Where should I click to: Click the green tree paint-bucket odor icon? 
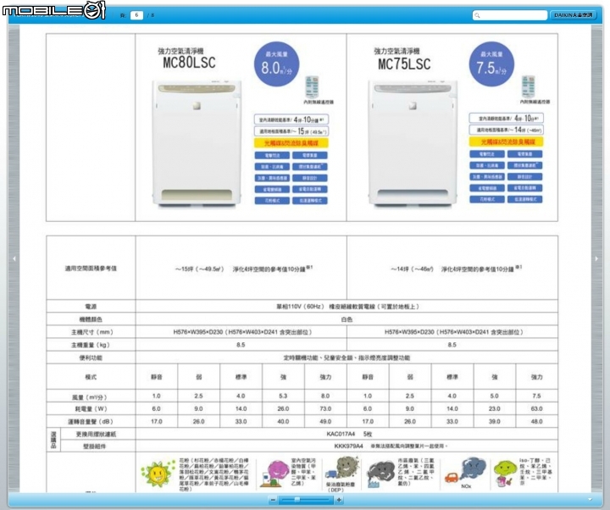[505, 474]
